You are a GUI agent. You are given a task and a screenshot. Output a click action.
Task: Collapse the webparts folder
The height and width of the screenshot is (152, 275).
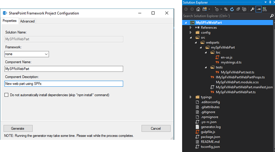196,42
